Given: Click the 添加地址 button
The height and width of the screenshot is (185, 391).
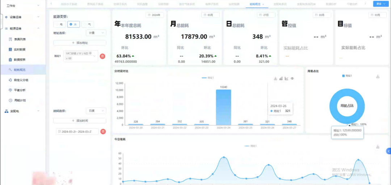Looking at the screenshot, I should (x=80, y=43).
